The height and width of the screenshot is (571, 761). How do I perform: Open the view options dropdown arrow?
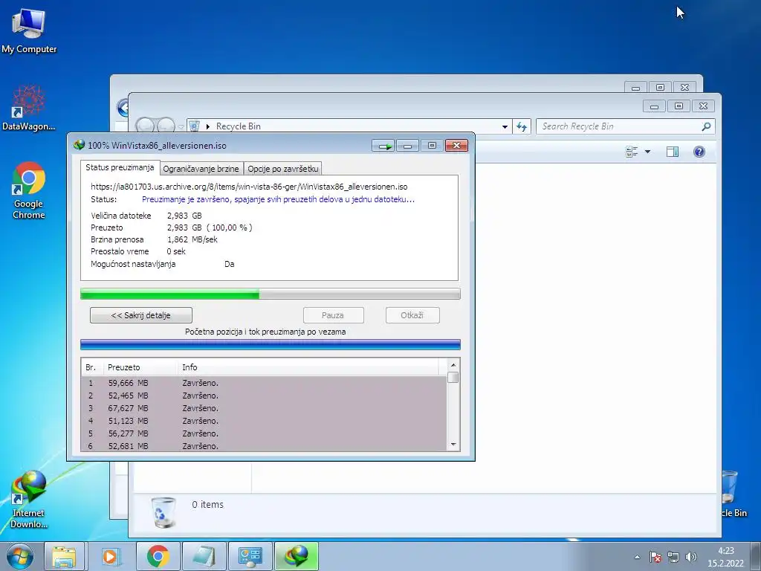tap(647, 152)
